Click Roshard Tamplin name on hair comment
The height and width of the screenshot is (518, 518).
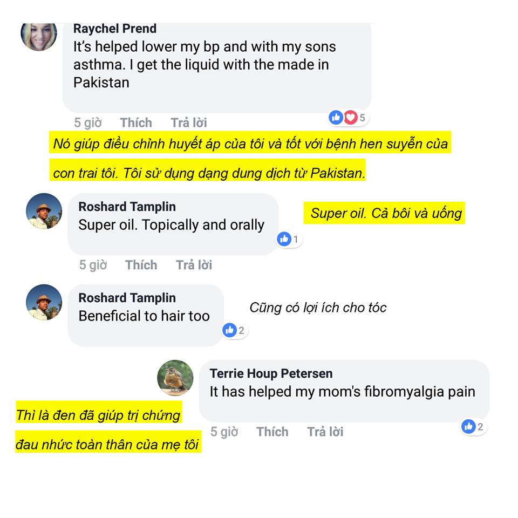click(x=127, y=298)
